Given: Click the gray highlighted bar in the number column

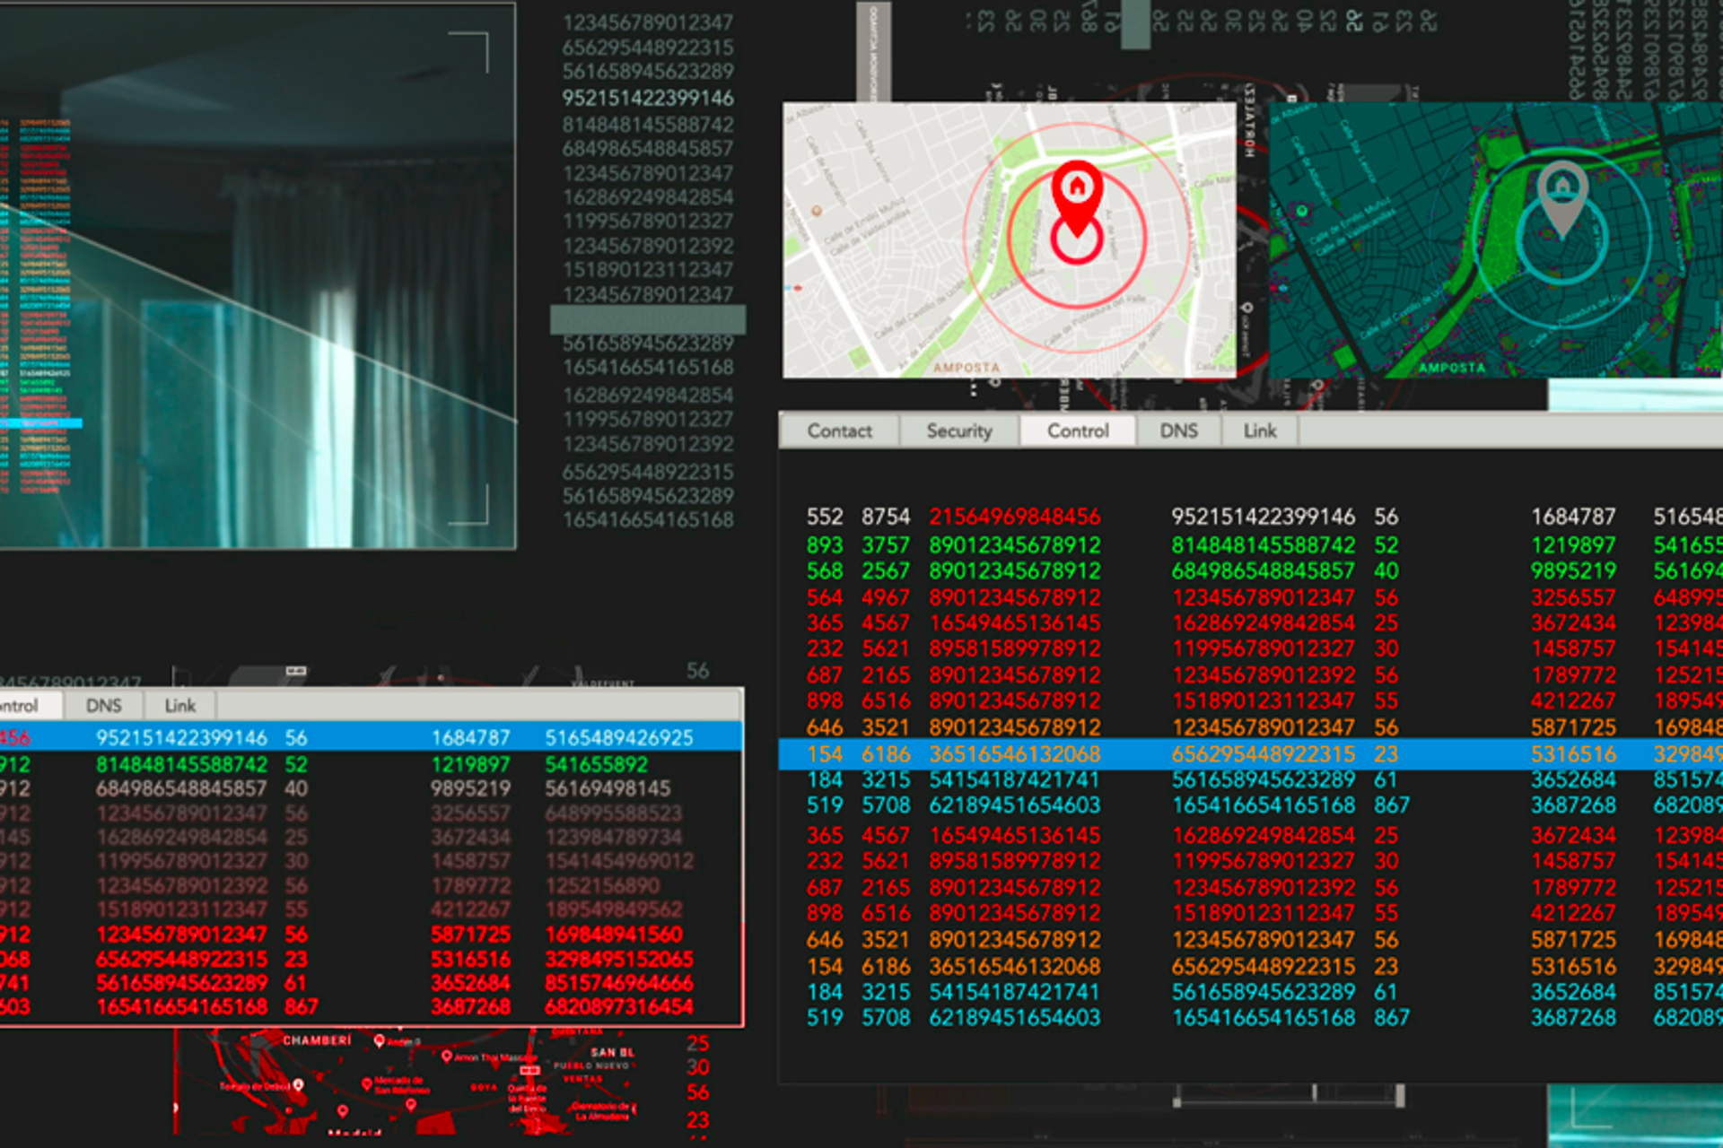Looking at the screenshot, I should point(647,319).
